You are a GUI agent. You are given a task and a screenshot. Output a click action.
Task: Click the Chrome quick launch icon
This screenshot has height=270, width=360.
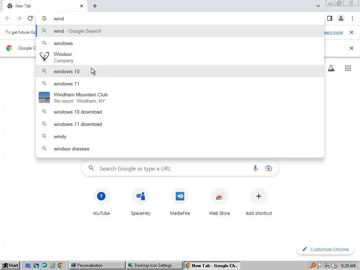(60, 266)
